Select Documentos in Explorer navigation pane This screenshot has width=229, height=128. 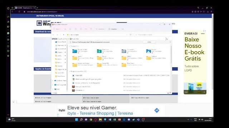coord(60,49)
